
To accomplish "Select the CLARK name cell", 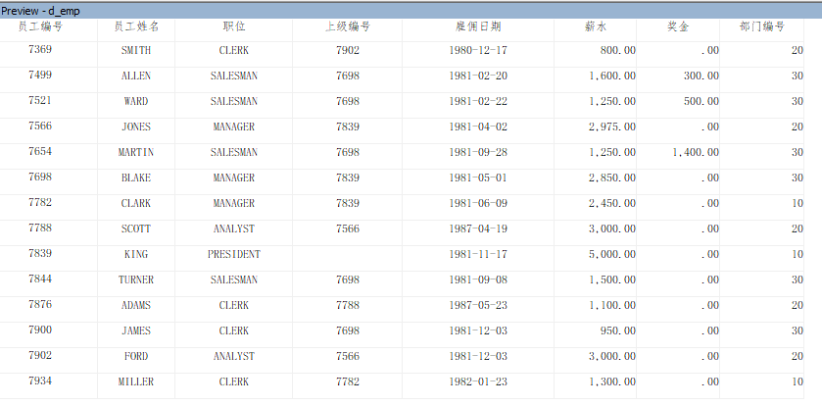I will point(136,204).
